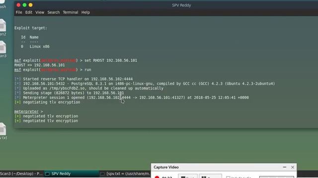Image resolution: width=318 pixels, height=178 pixels.
Task: Click the yellow window button of SPV Reddy
Action: [31, 5]
